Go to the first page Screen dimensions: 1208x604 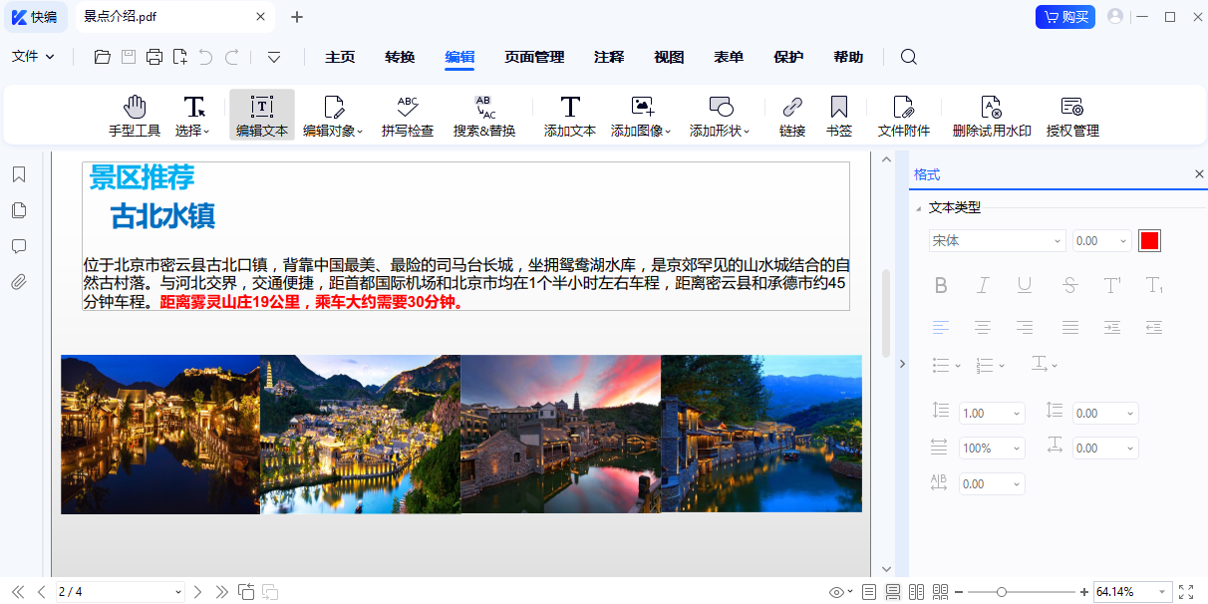[18, 592]
